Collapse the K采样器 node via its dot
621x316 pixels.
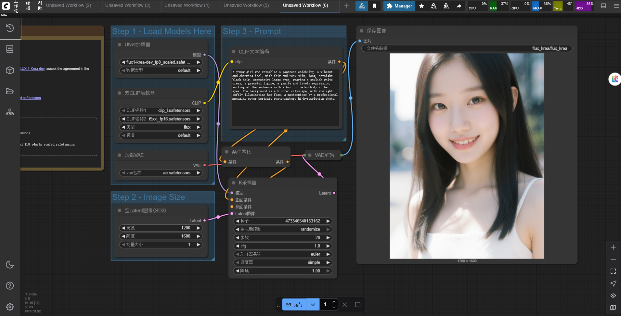234,183
